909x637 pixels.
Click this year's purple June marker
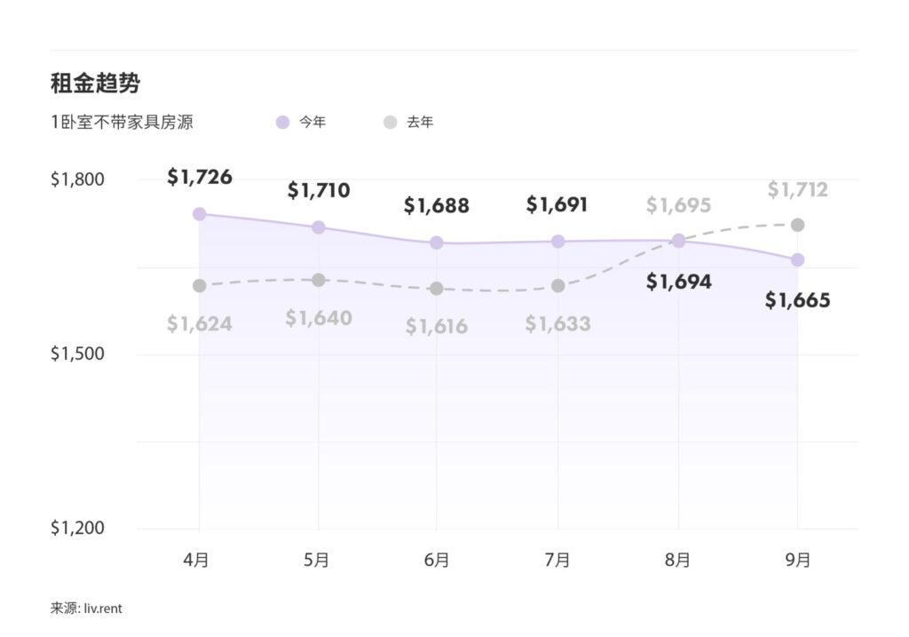437,243
